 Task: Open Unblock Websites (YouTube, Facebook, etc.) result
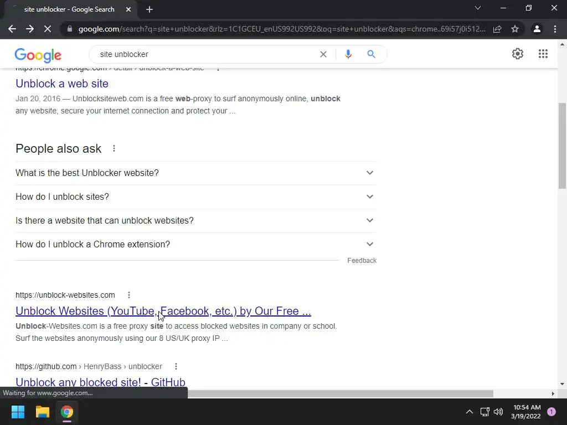pos(163,311)
